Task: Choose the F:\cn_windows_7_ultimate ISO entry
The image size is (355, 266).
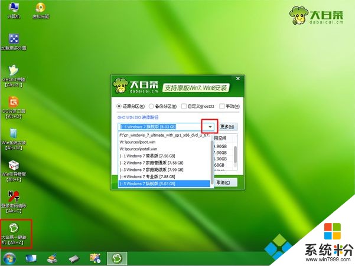Action: pos(164,135)
